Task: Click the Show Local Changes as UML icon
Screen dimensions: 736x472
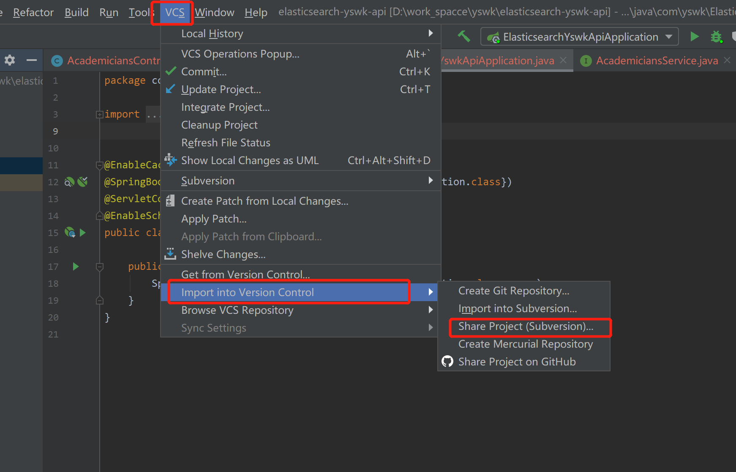Action: [x=170, y=160]
